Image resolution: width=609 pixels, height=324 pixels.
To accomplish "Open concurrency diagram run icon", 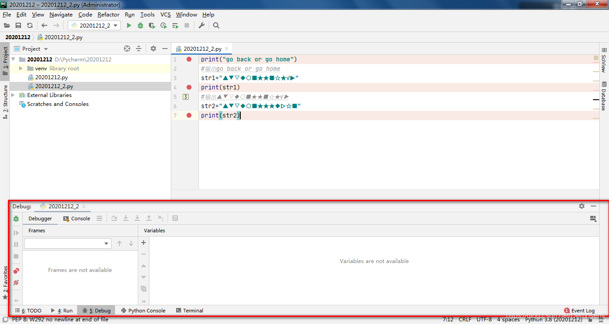I will [175, 26].
